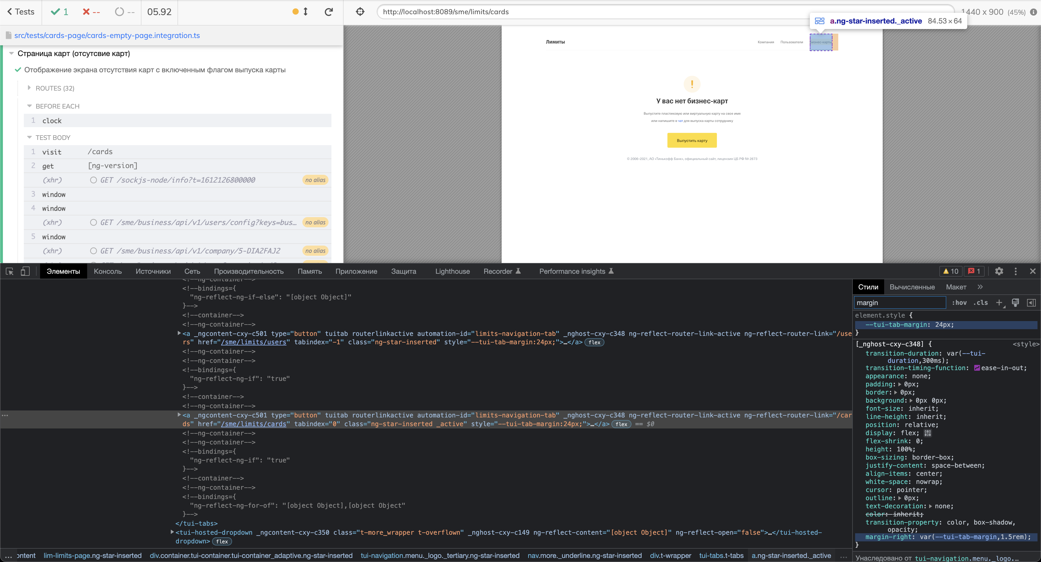Open the /sme/limits/cards href link
This screenshot has height=562, width=1041.
click(254, 424)
